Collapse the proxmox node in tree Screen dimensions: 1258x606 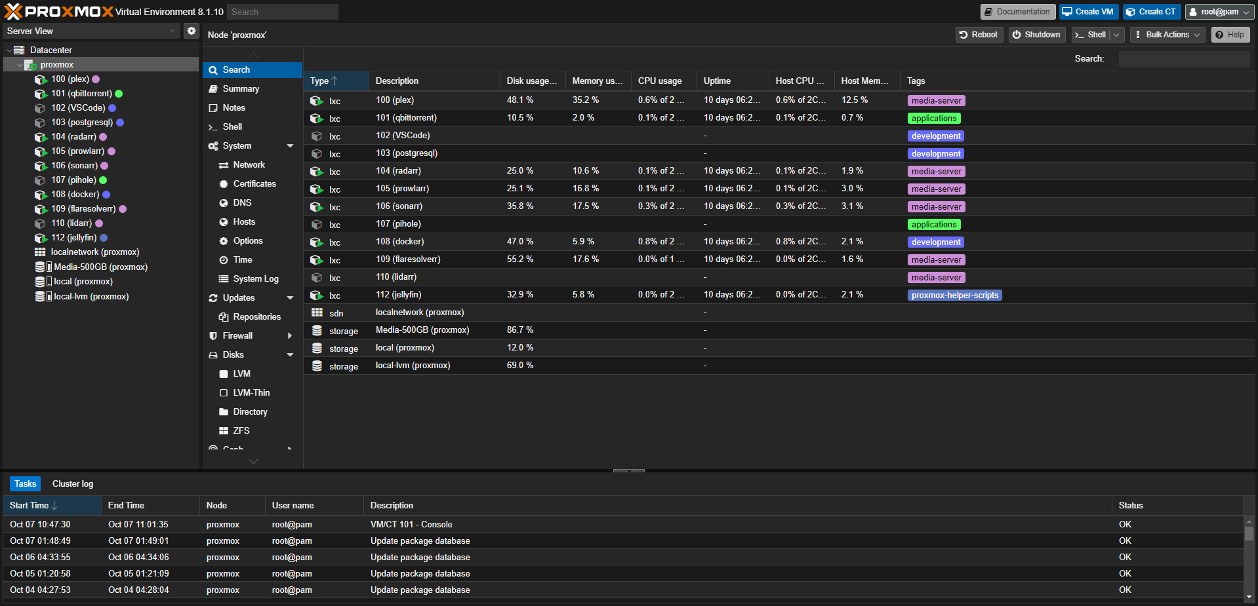point(19,65)
